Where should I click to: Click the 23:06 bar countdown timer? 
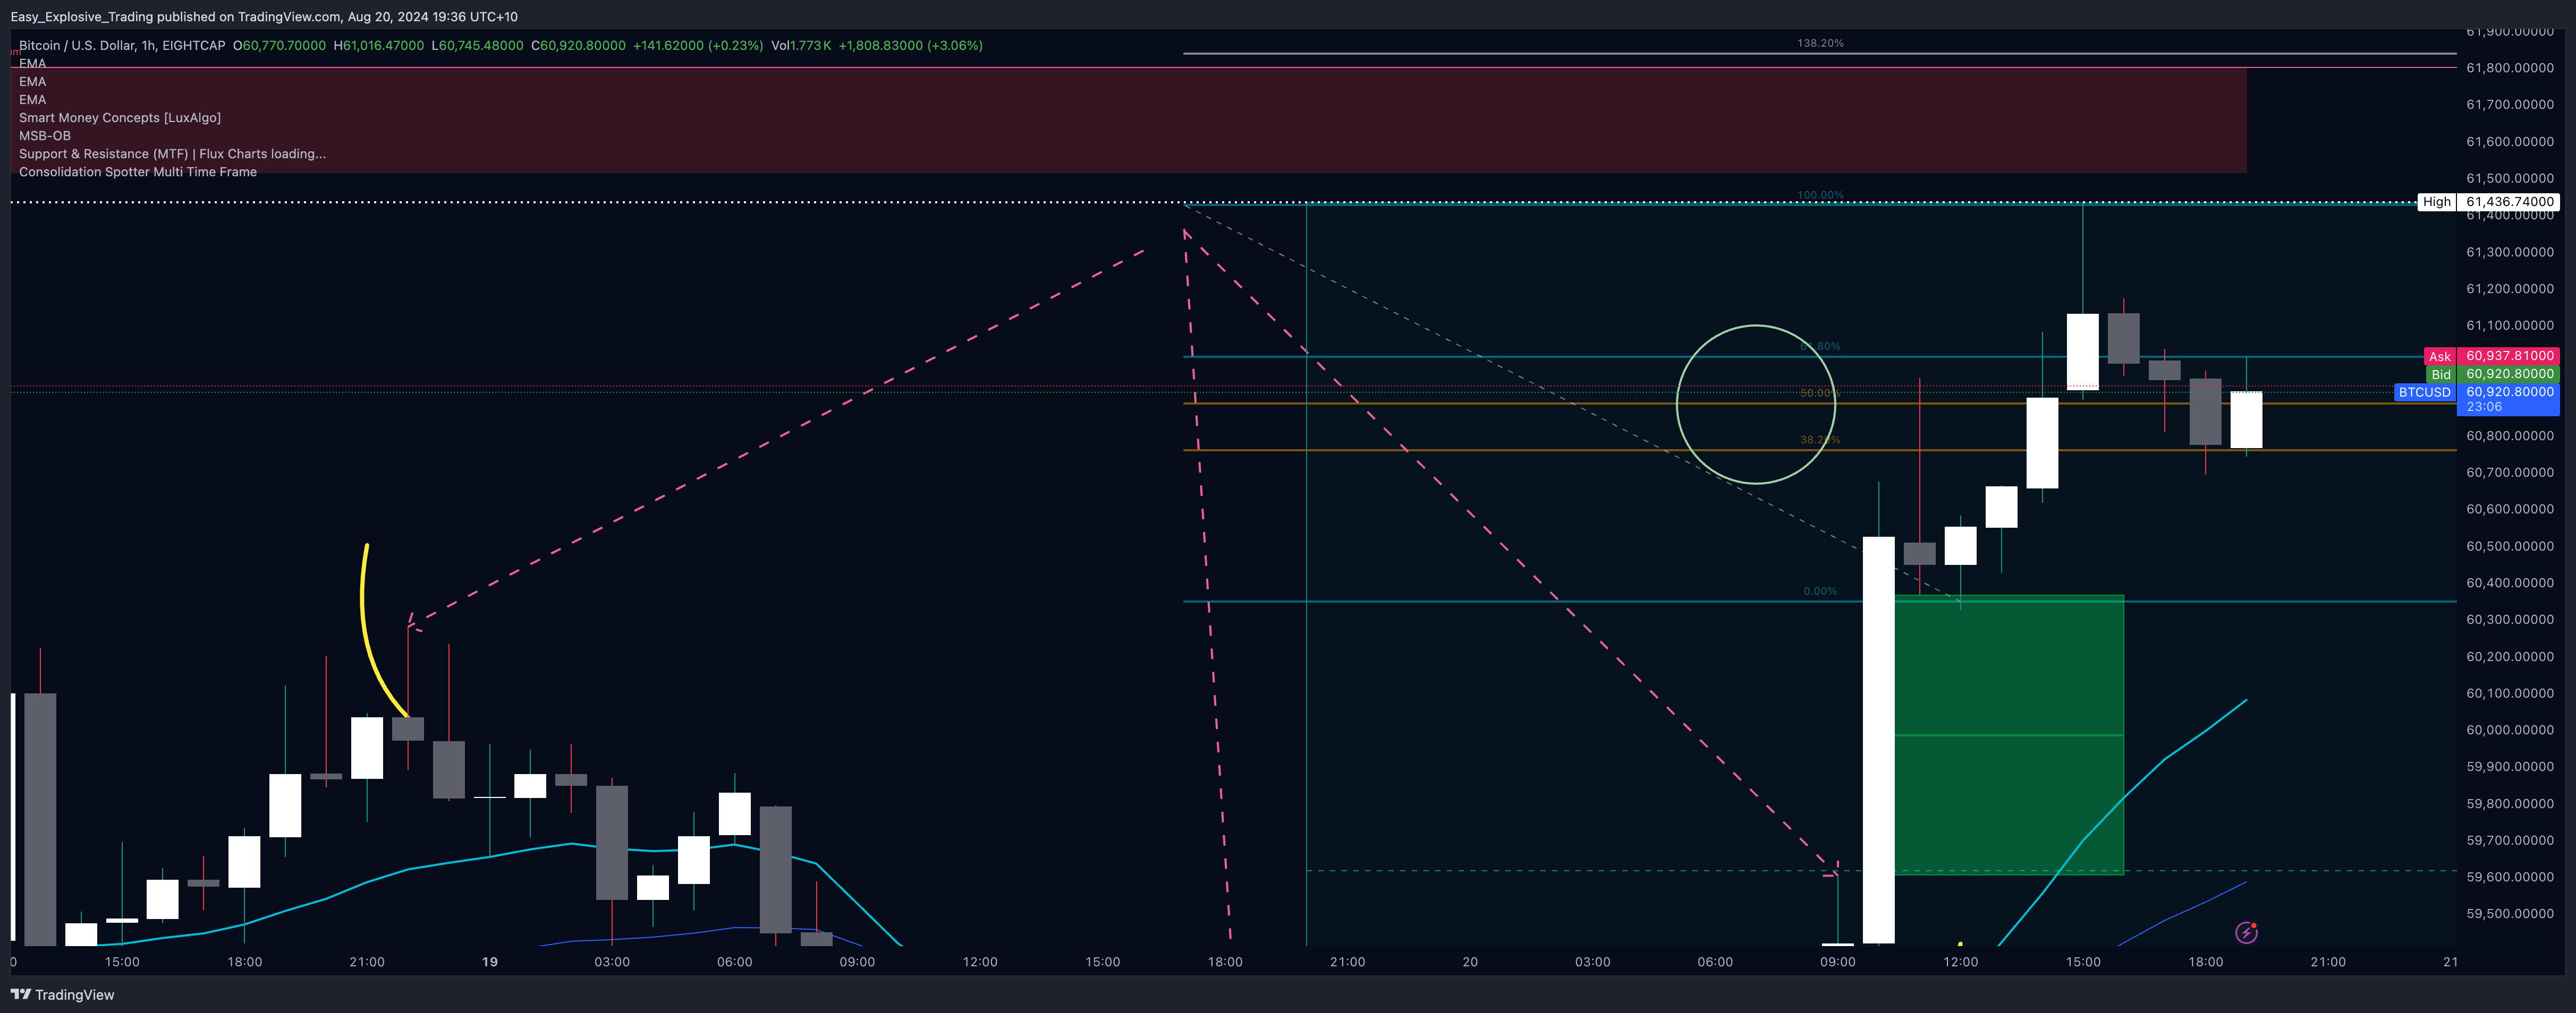2483,407
